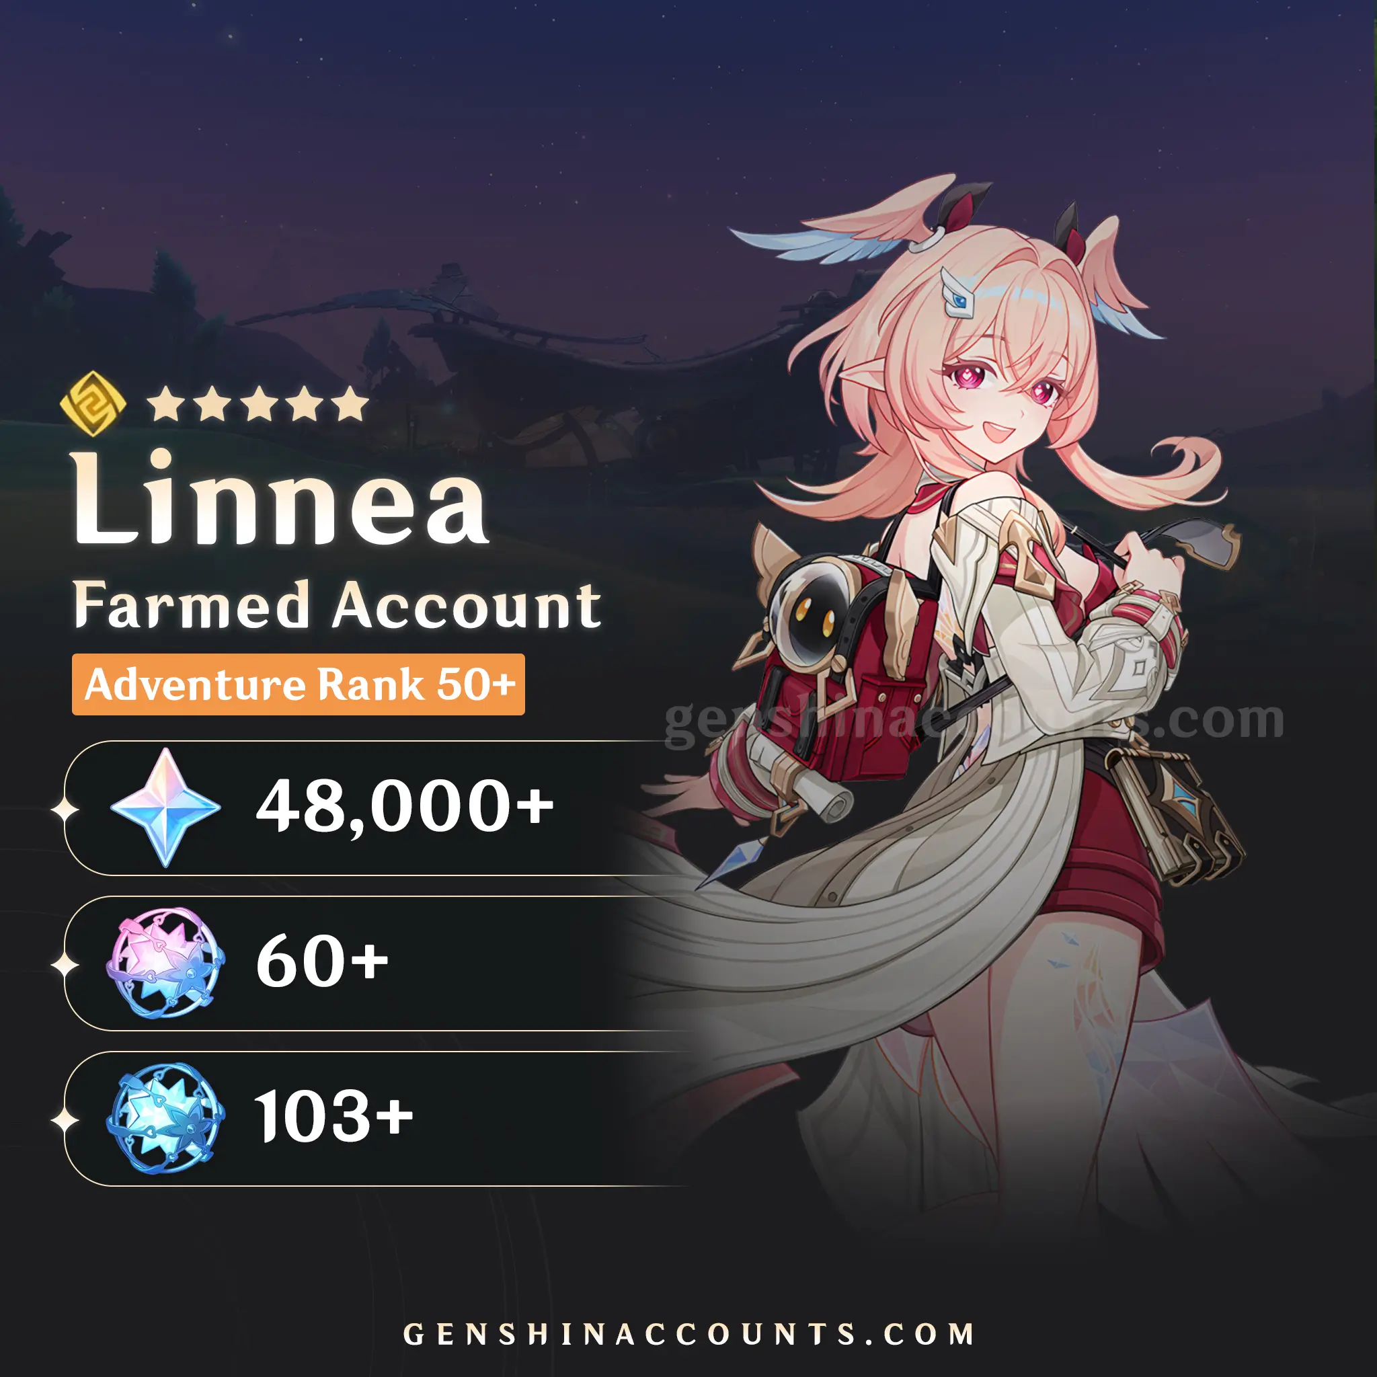1377x1377 pixels.
Task: Click the first of the five rarity stars
Action: tap(167, 404)
